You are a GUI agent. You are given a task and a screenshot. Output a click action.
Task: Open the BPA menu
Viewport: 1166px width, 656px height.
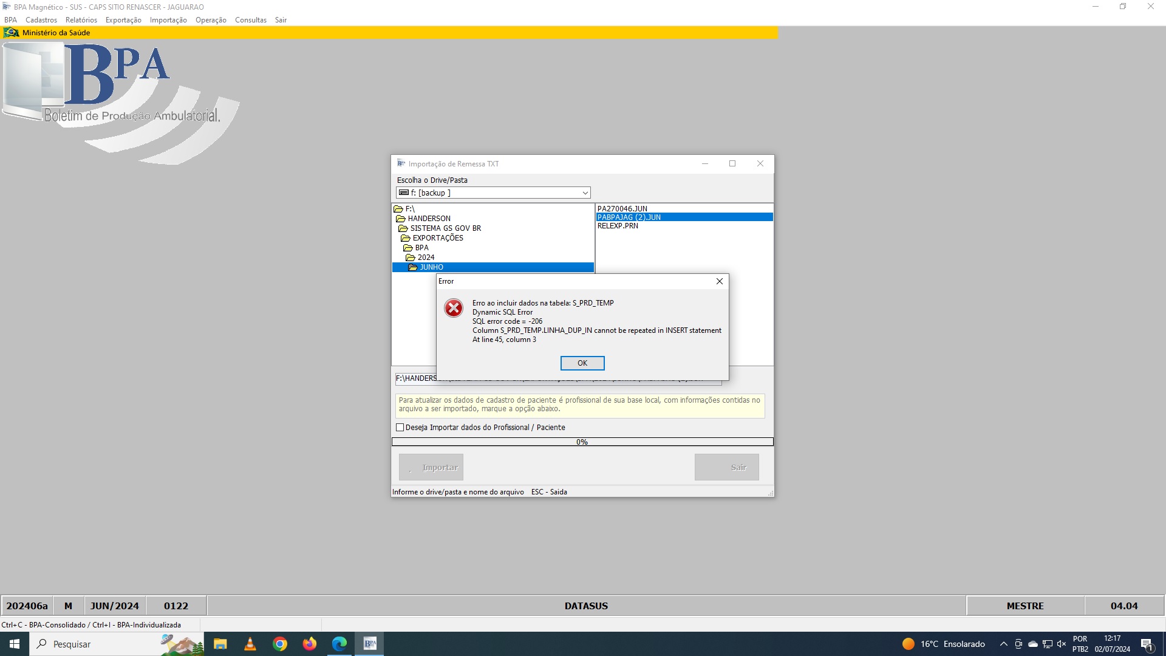coord(11,20)
